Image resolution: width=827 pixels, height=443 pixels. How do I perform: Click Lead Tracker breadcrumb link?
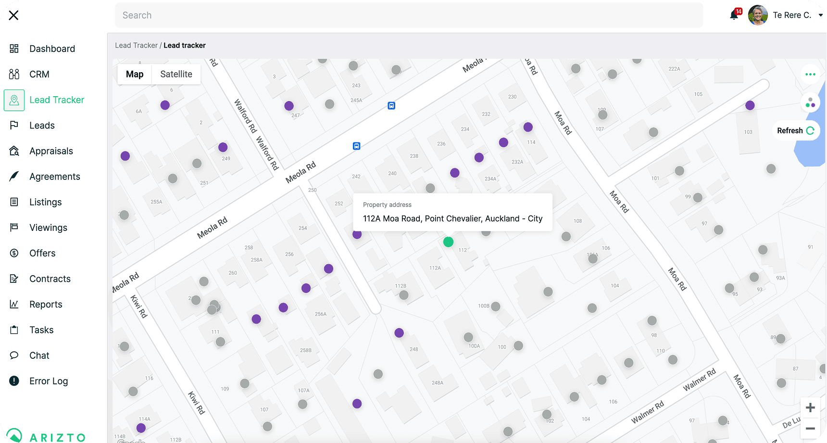tap(136, 45)
